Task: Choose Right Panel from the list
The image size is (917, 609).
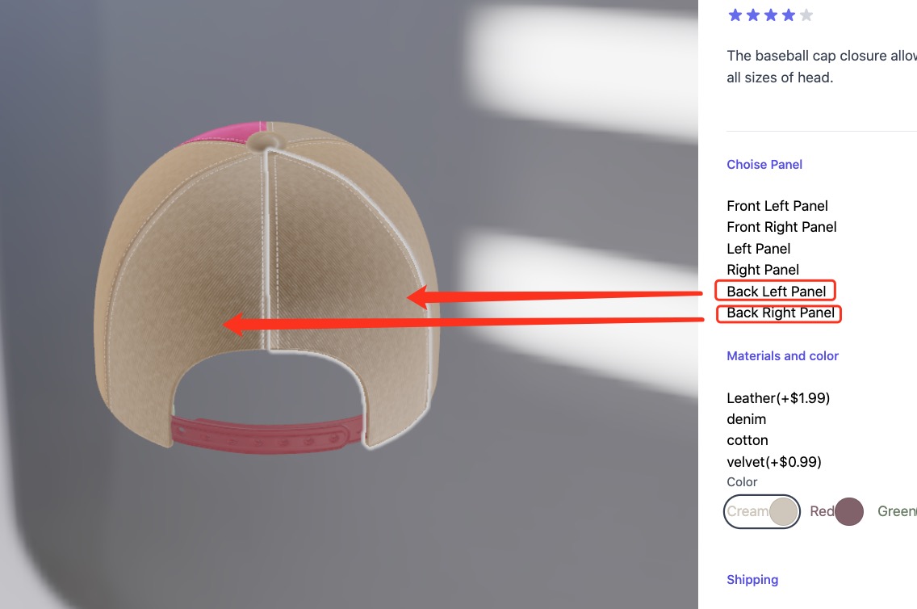Action: point(763,270)
